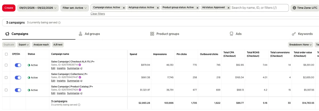Click the purple badge on Collections campaign
Image resolution: width=319 pixels, height=111 pixels.
click(x=80, y=77)
